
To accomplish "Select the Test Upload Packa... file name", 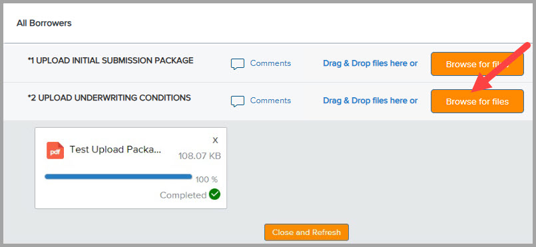I will pyautogui.click(x=115, y=150).
